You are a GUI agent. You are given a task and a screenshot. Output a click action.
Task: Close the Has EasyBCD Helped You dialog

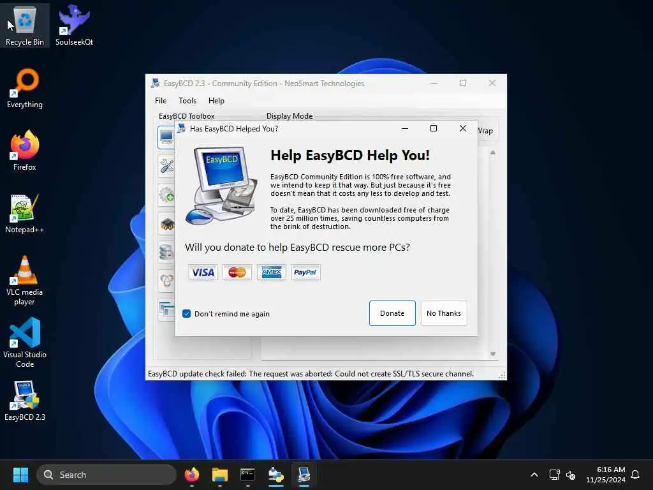coord(463,128)
